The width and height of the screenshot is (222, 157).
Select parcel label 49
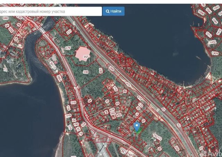click(x=19, y=25)
